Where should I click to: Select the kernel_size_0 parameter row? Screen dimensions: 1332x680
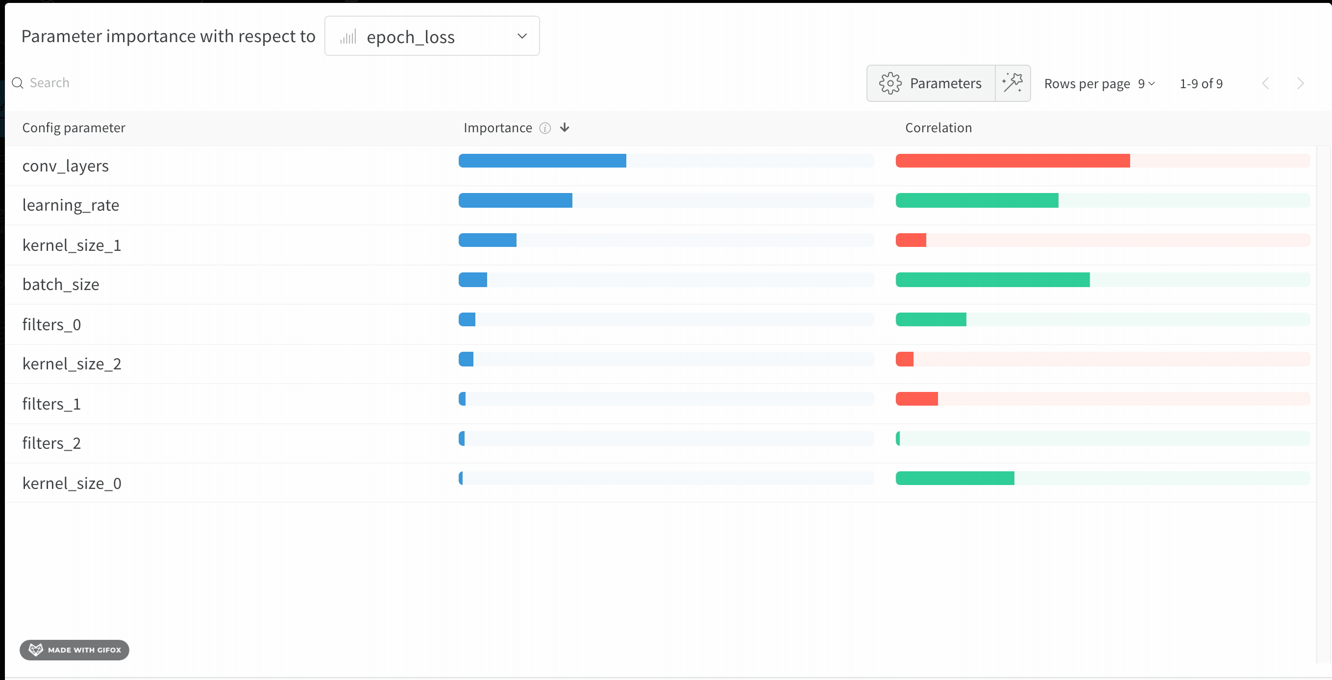(x=72, y=483)
